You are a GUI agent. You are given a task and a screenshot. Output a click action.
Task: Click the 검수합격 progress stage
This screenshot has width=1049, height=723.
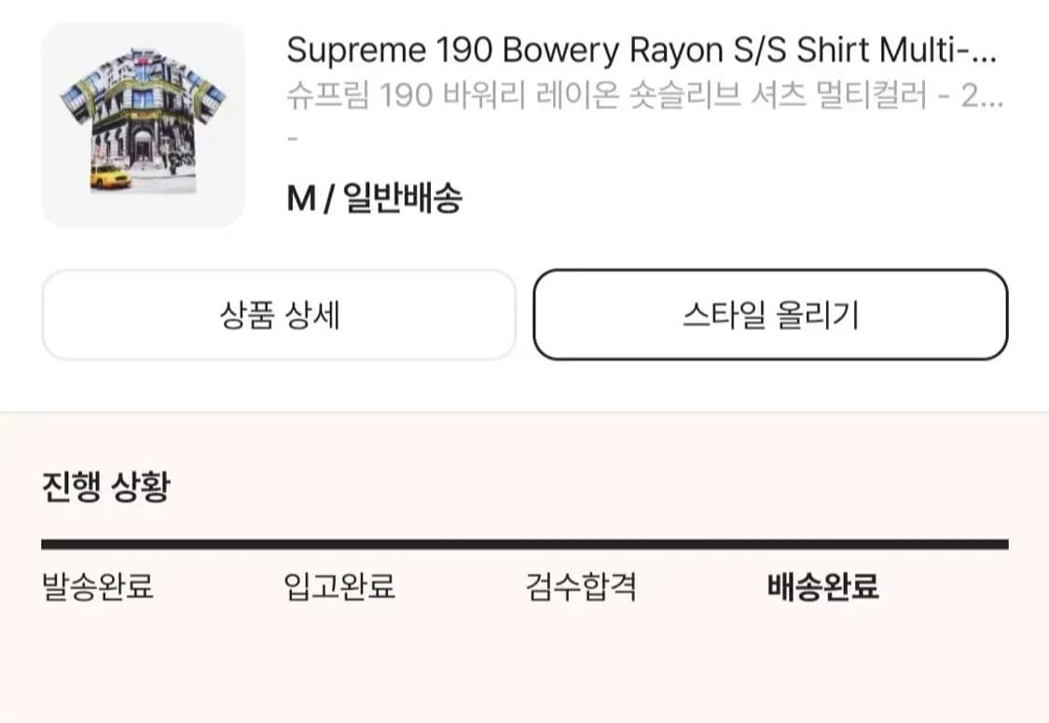tap(580, 586)
